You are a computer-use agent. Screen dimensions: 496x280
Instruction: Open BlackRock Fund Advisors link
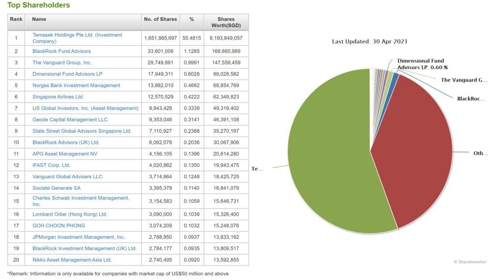(x=62, y=51)
